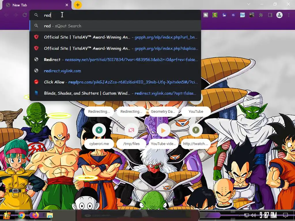The height and width of the screenshot is (221, 295).
Task: Open the first TotalAV suggestion with url_bn link
Action: tap(115, 37)
